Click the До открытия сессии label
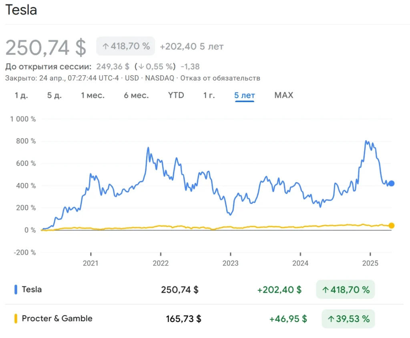The height and width of the screenshot is (338, 410). (x=48, y=66)
